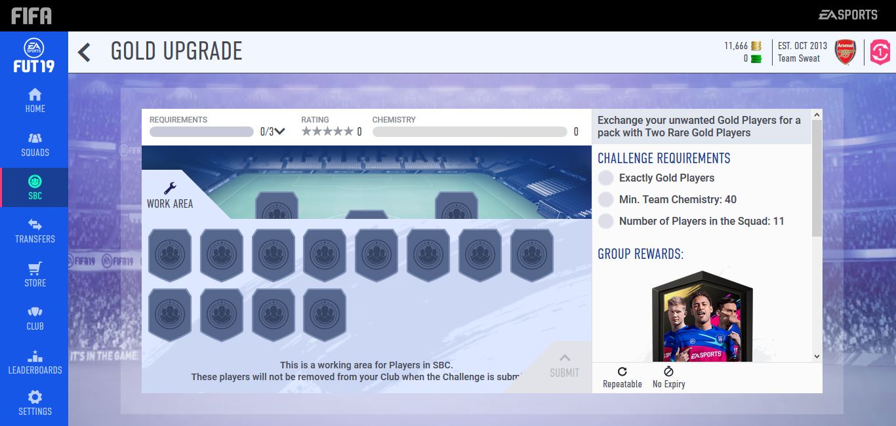Select the first empty slot in the work area top row
Screen dimensions: 896x426
(x=170, y=256)
